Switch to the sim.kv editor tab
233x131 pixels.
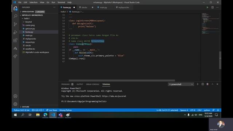coord(84,7)
